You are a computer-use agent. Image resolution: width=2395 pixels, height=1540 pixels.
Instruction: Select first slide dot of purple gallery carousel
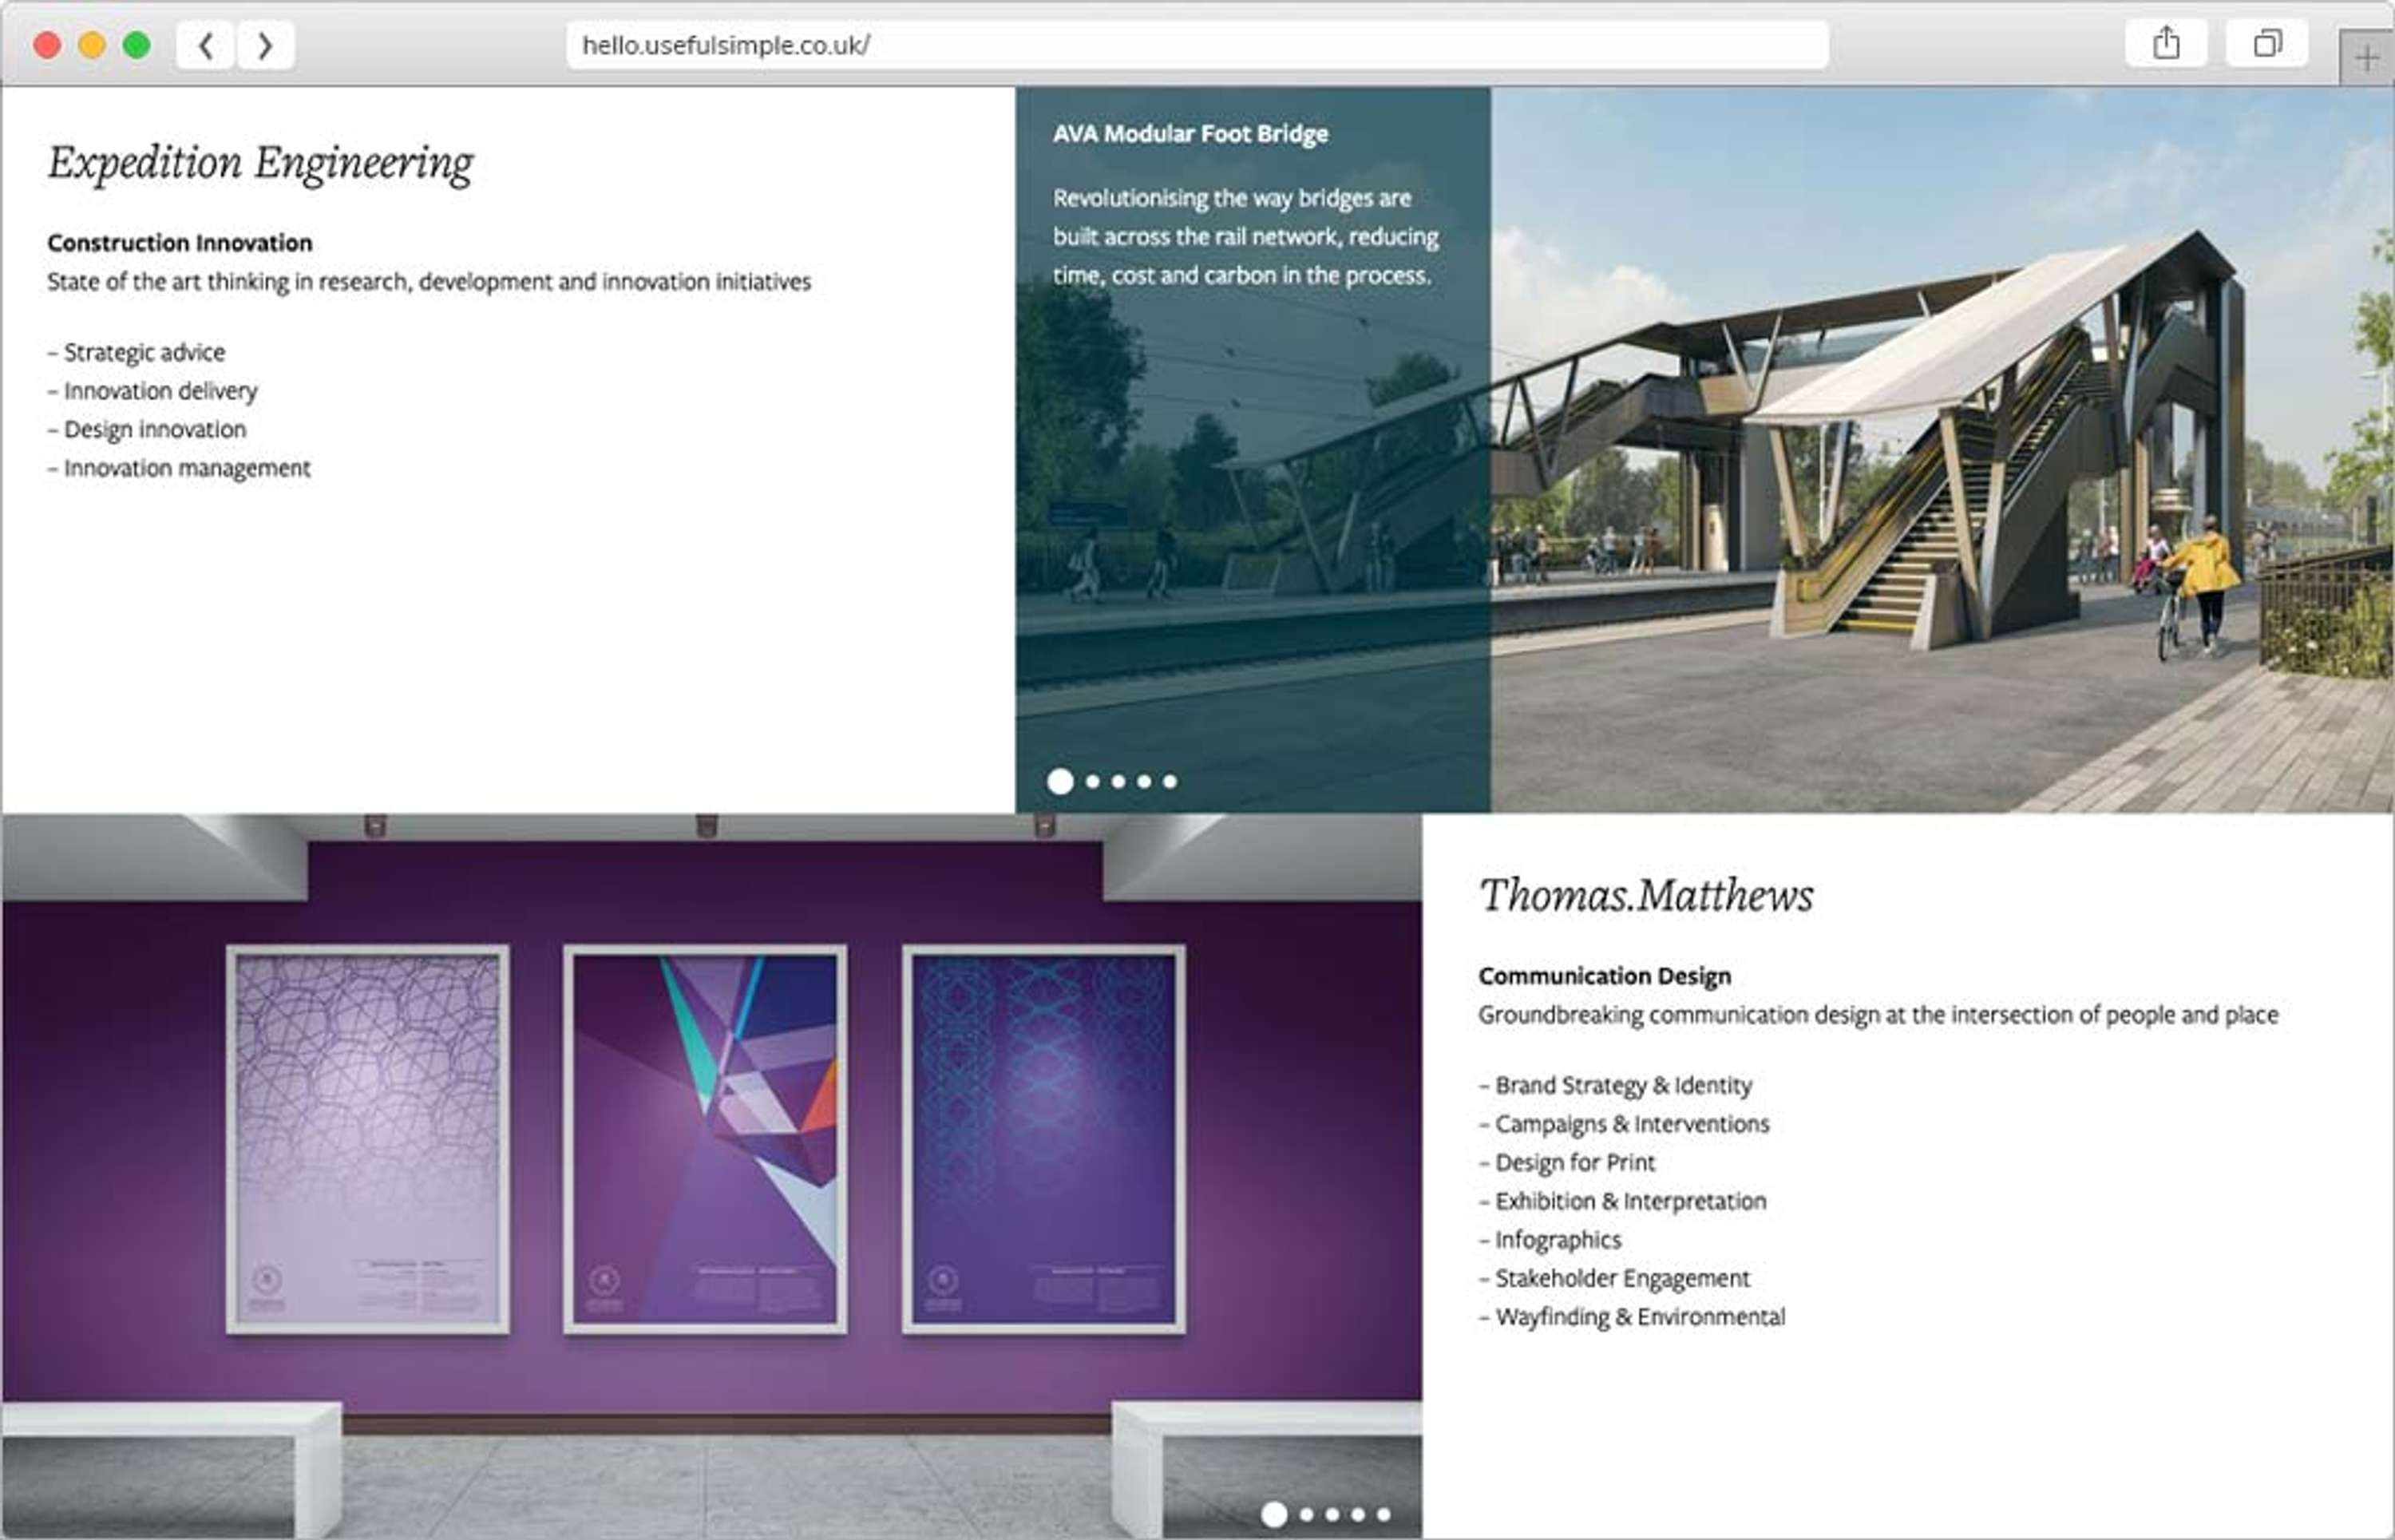(x=1274, y=1515)
